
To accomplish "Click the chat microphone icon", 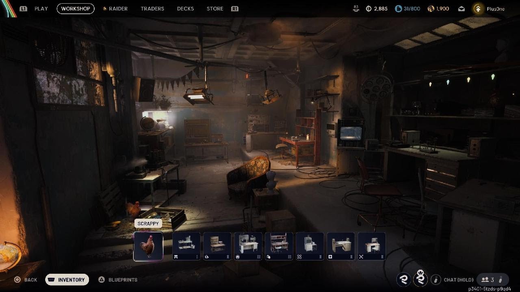I will point(435,279).
